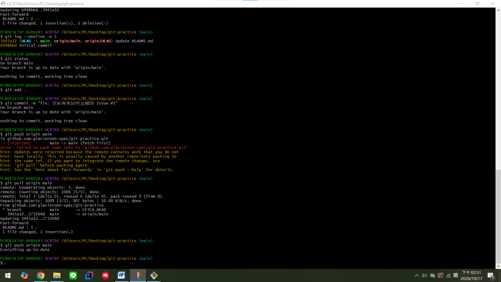Click the terminal scrollbar up arrow
This screenshot has height=282, width=501.
pyautogui.click(x=498, y=10)
